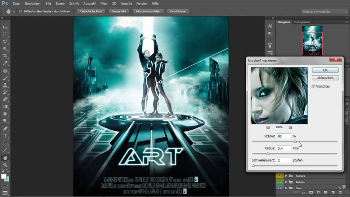Image resolution: width=350 pixels, height=197 pixels.
Task: Select the Zoom tool
Action: click(x=5, y=165)
